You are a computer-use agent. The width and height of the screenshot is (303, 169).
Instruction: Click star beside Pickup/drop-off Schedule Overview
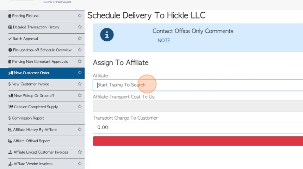pos(80,50)
